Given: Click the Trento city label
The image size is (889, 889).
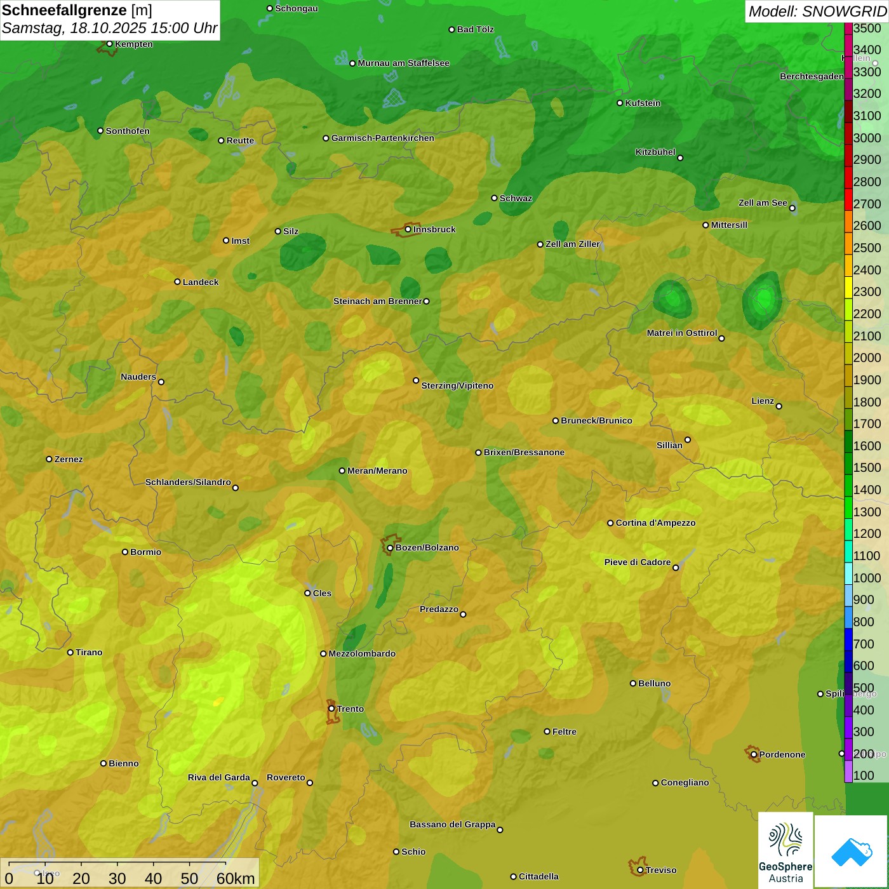Looking at the screenshot, I should pyautogui.click(x=351, y=709).
